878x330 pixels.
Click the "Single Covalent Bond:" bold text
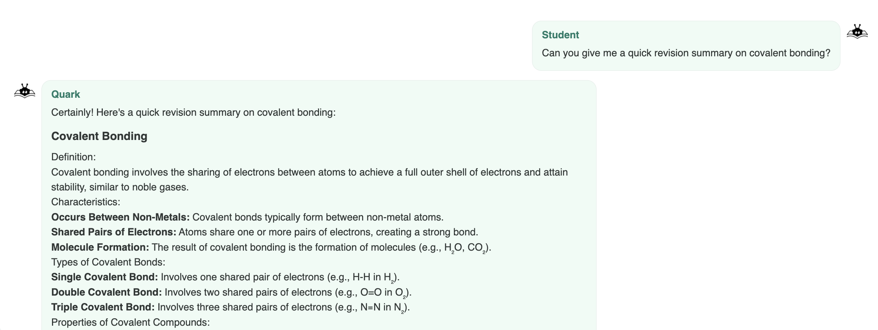[x=104, y=277]
